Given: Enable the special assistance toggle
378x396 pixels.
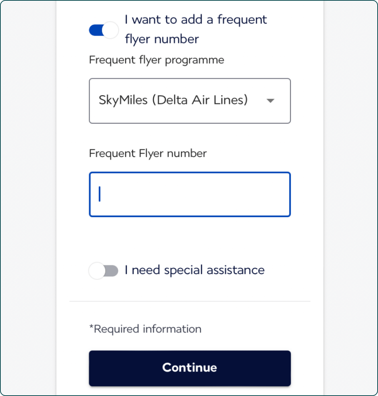Looking at the screenshot, I should coord(103,271).
